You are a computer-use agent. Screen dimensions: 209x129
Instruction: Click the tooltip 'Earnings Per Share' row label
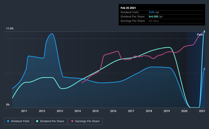point(133,21)
